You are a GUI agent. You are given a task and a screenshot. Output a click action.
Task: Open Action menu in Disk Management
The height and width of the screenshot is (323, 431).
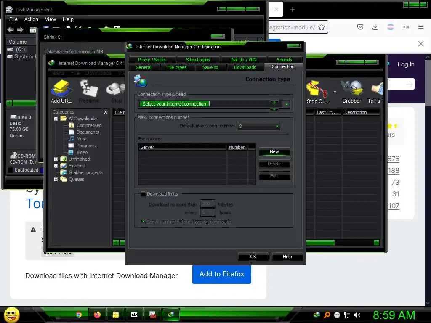(31, 19)
